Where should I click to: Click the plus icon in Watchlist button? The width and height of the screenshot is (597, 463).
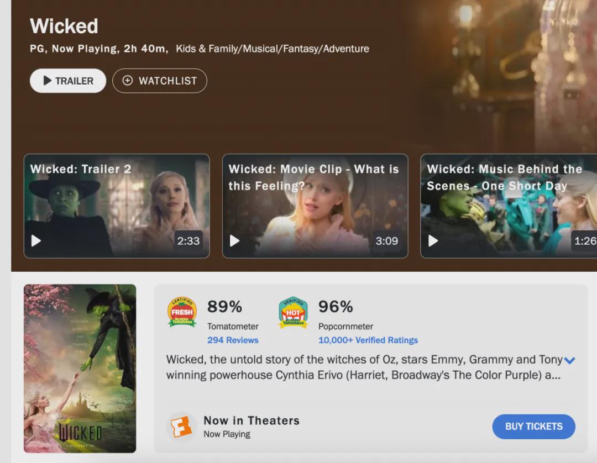pos(128,81)
